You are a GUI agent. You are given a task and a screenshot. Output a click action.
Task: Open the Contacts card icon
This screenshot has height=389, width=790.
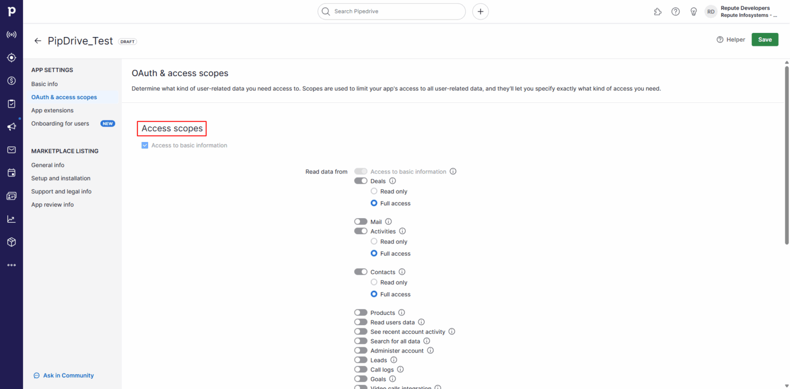point(11,196)
